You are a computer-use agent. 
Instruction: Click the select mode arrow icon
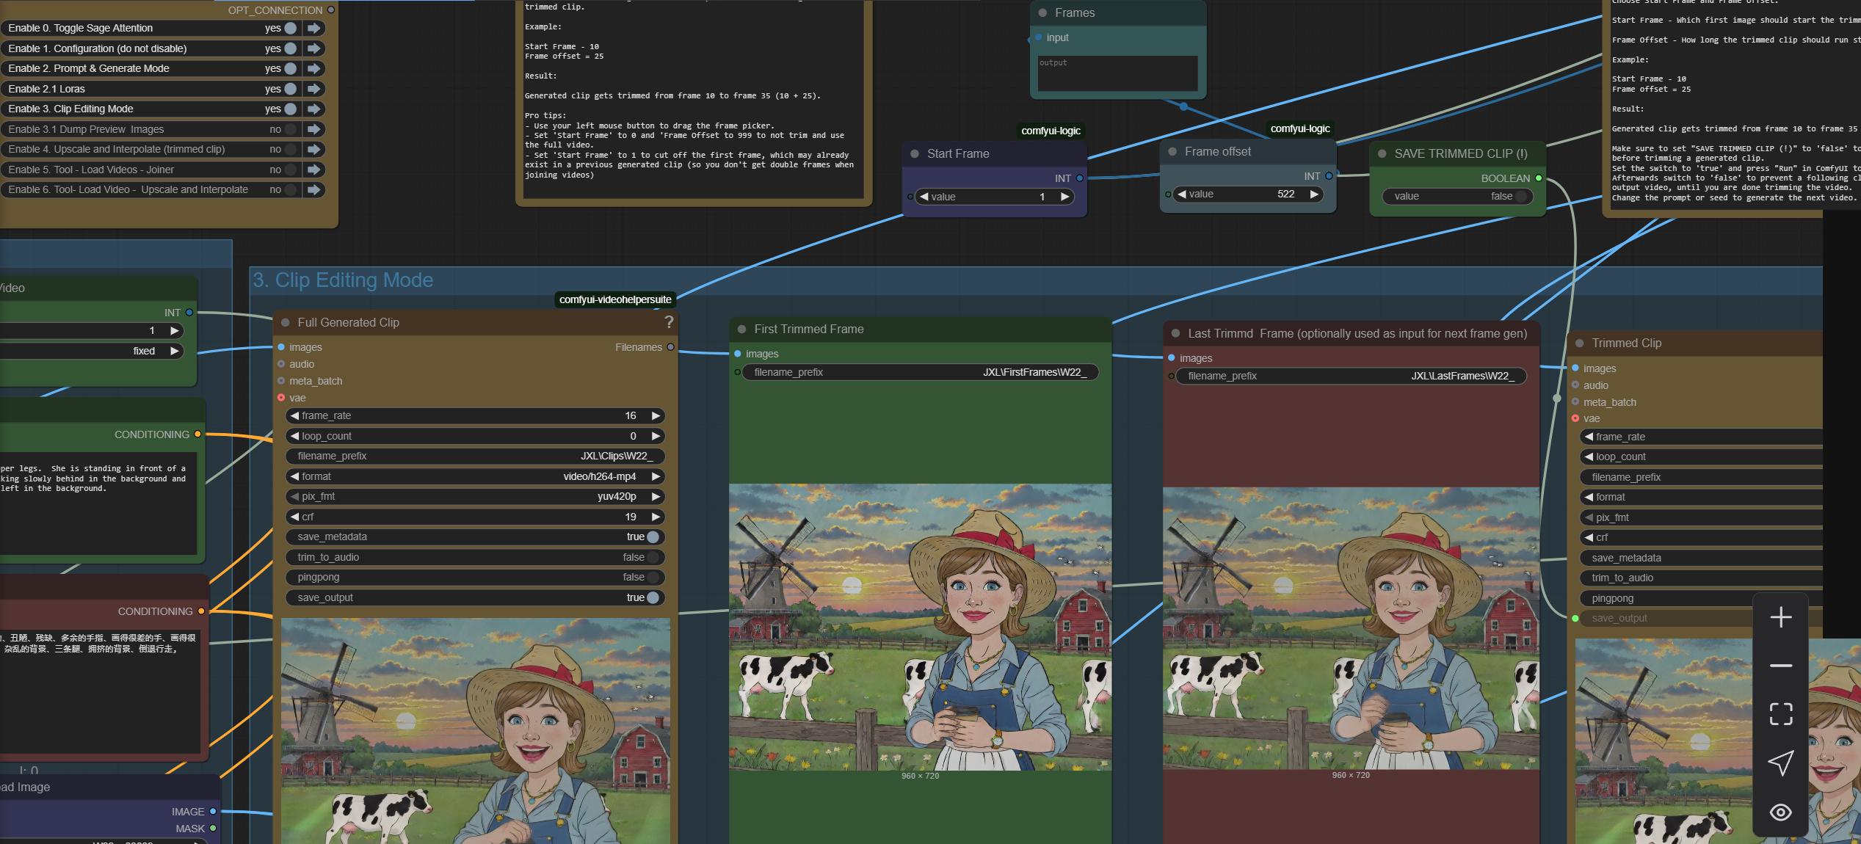coord(1780,763)
